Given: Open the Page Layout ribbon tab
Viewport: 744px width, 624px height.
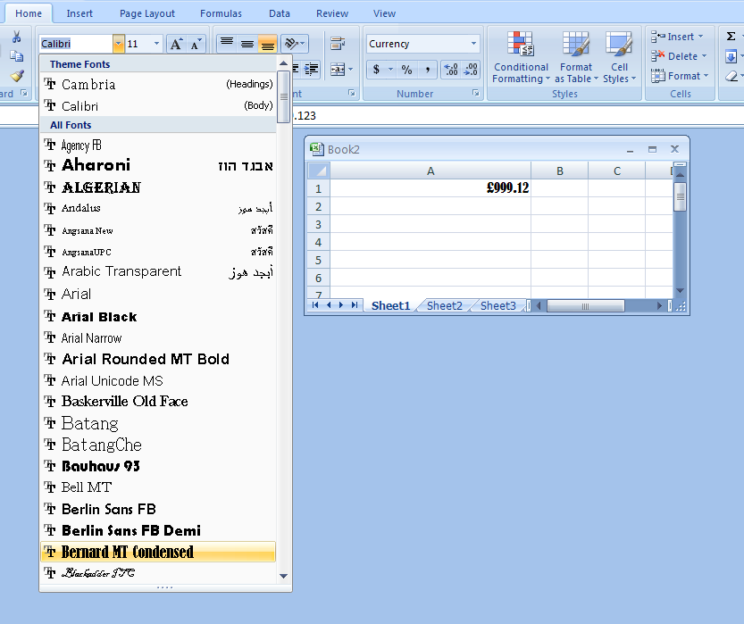Looking at the screenshot, I should [x=146, y=12].
